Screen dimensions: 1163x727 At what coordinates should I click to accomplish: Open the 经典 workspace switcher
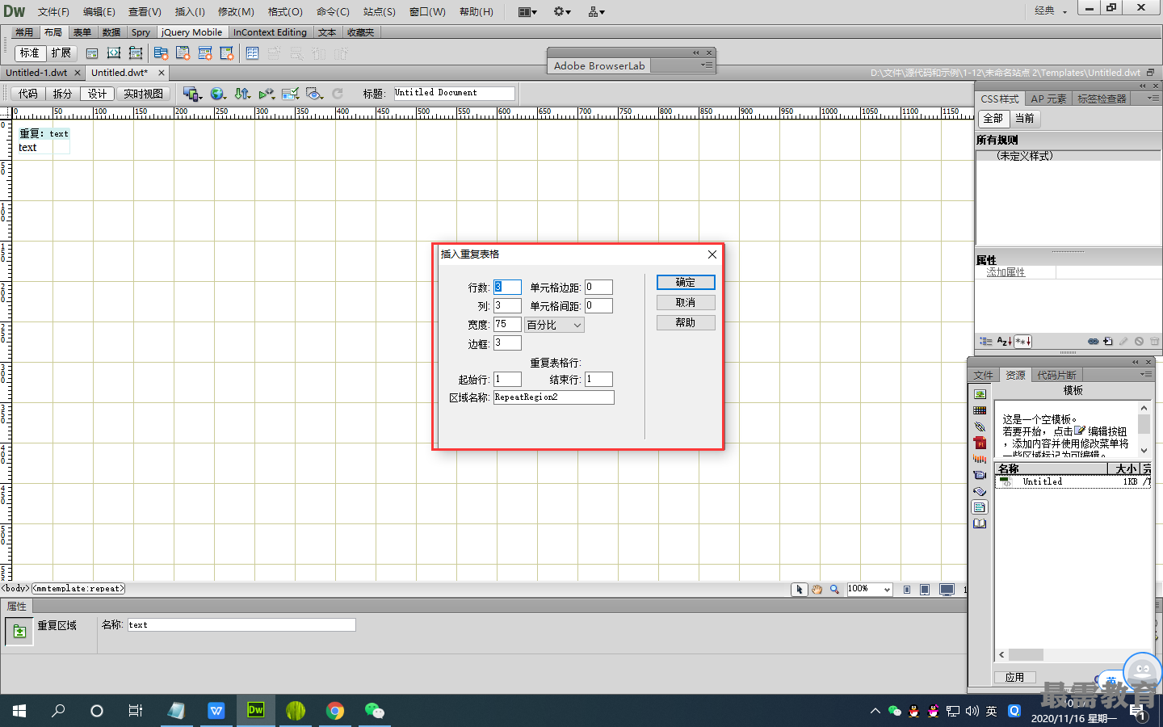tap(1051, 11)
